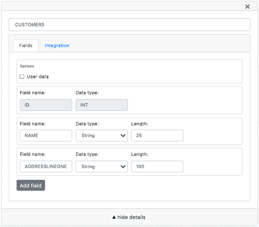Edit the ADDRESSLINEONE field name input
Image resolution: width=259 pixels, height=227 pixels.
(x=46, y=166)
